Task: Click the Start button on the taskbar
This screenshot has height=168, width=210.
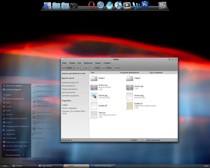Action: (5, 166)
